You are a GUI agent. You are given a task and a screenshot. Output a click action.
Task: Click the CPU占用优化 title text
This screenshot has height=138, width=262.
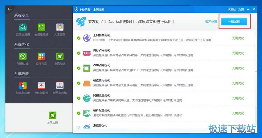[102, 65]
